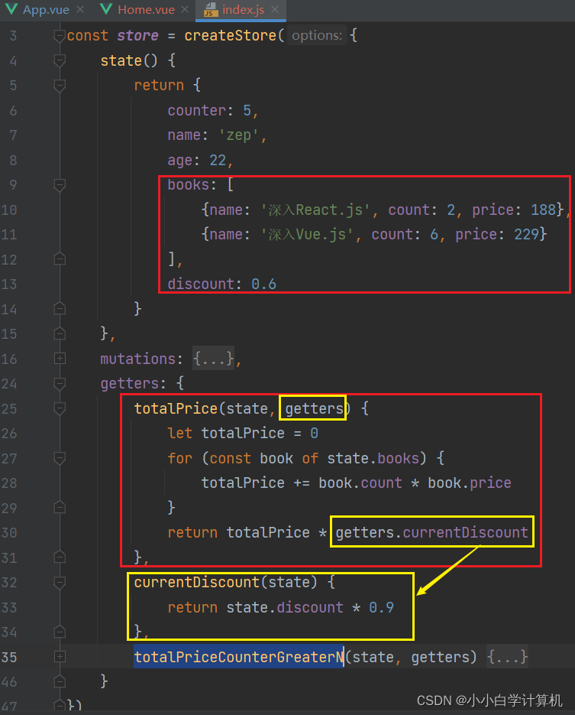575x715 pixels.
Task: Collapse the getters block at line 24
Action: (60, 383)
